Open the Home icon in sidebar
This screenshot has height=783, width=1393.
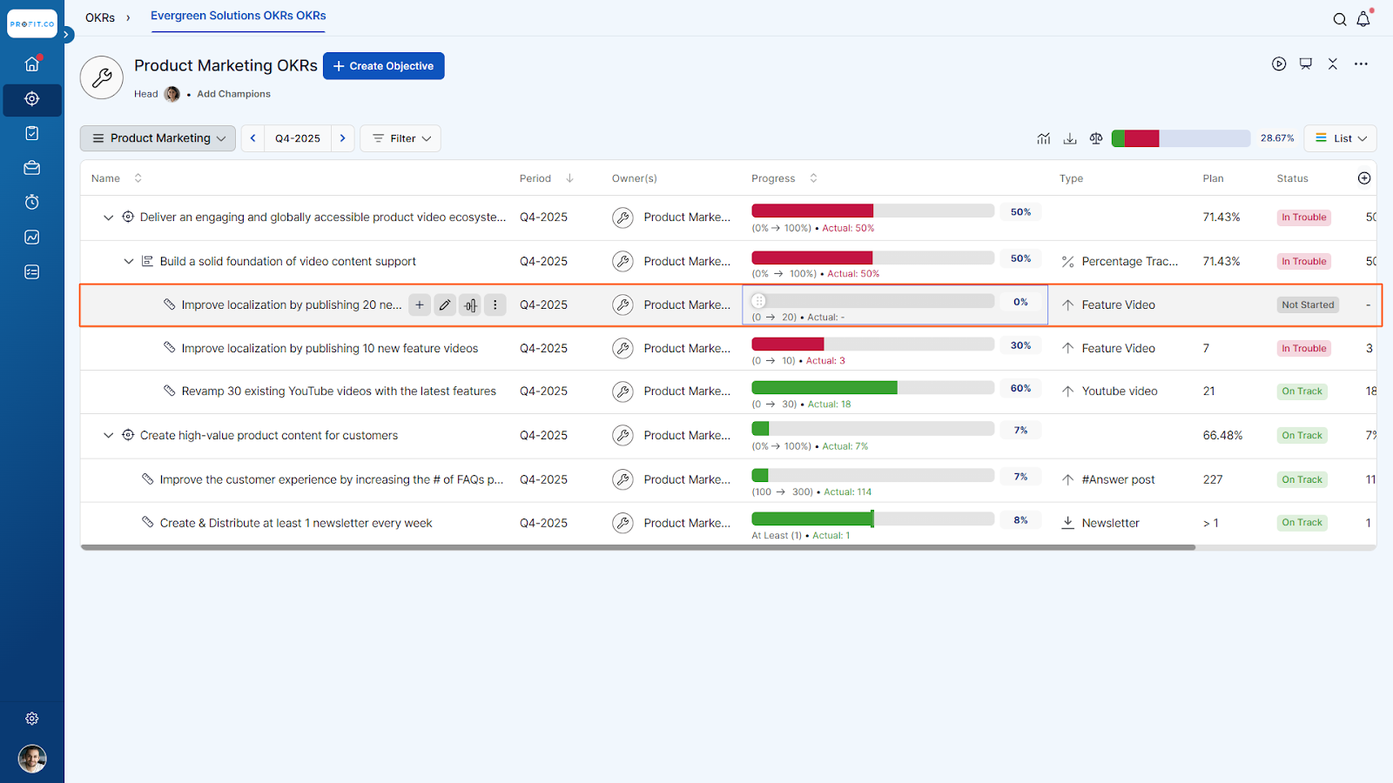(32, 64)
